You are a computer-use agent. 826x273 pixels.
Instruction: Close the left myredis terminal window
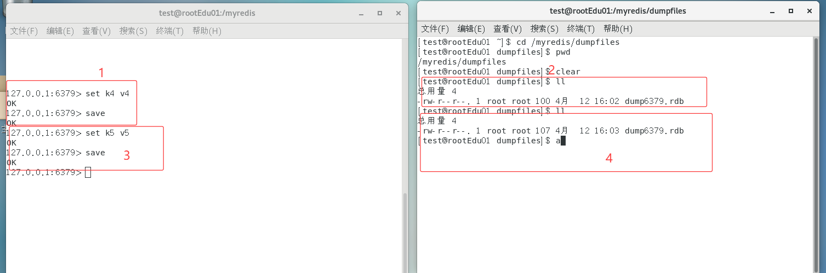tap(397, 13)
